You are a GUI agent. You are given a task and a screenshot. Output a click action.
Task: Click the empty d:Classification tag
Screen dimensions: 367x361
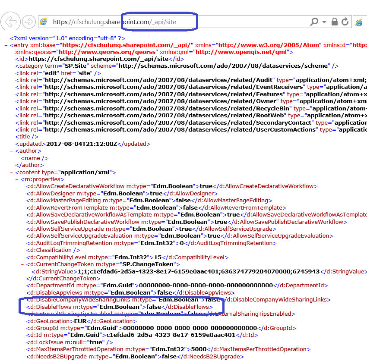click(x=53, y=250)
